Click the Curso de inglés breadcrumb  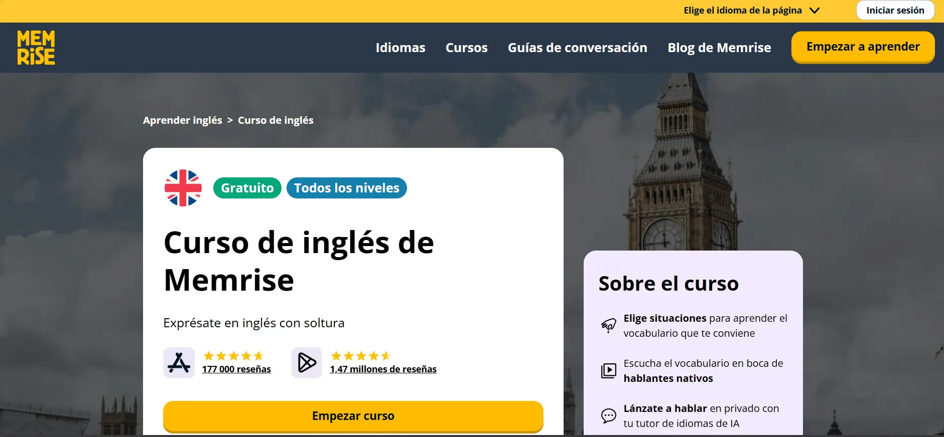coord(276,120)
